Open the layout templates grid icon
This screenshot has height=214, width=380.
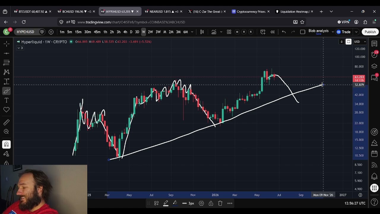tap(229, 32)
